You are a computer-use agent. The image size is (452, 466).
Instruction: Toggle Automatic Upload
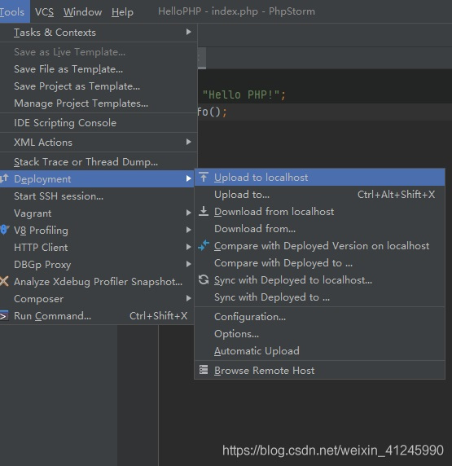tap(319, 350)
